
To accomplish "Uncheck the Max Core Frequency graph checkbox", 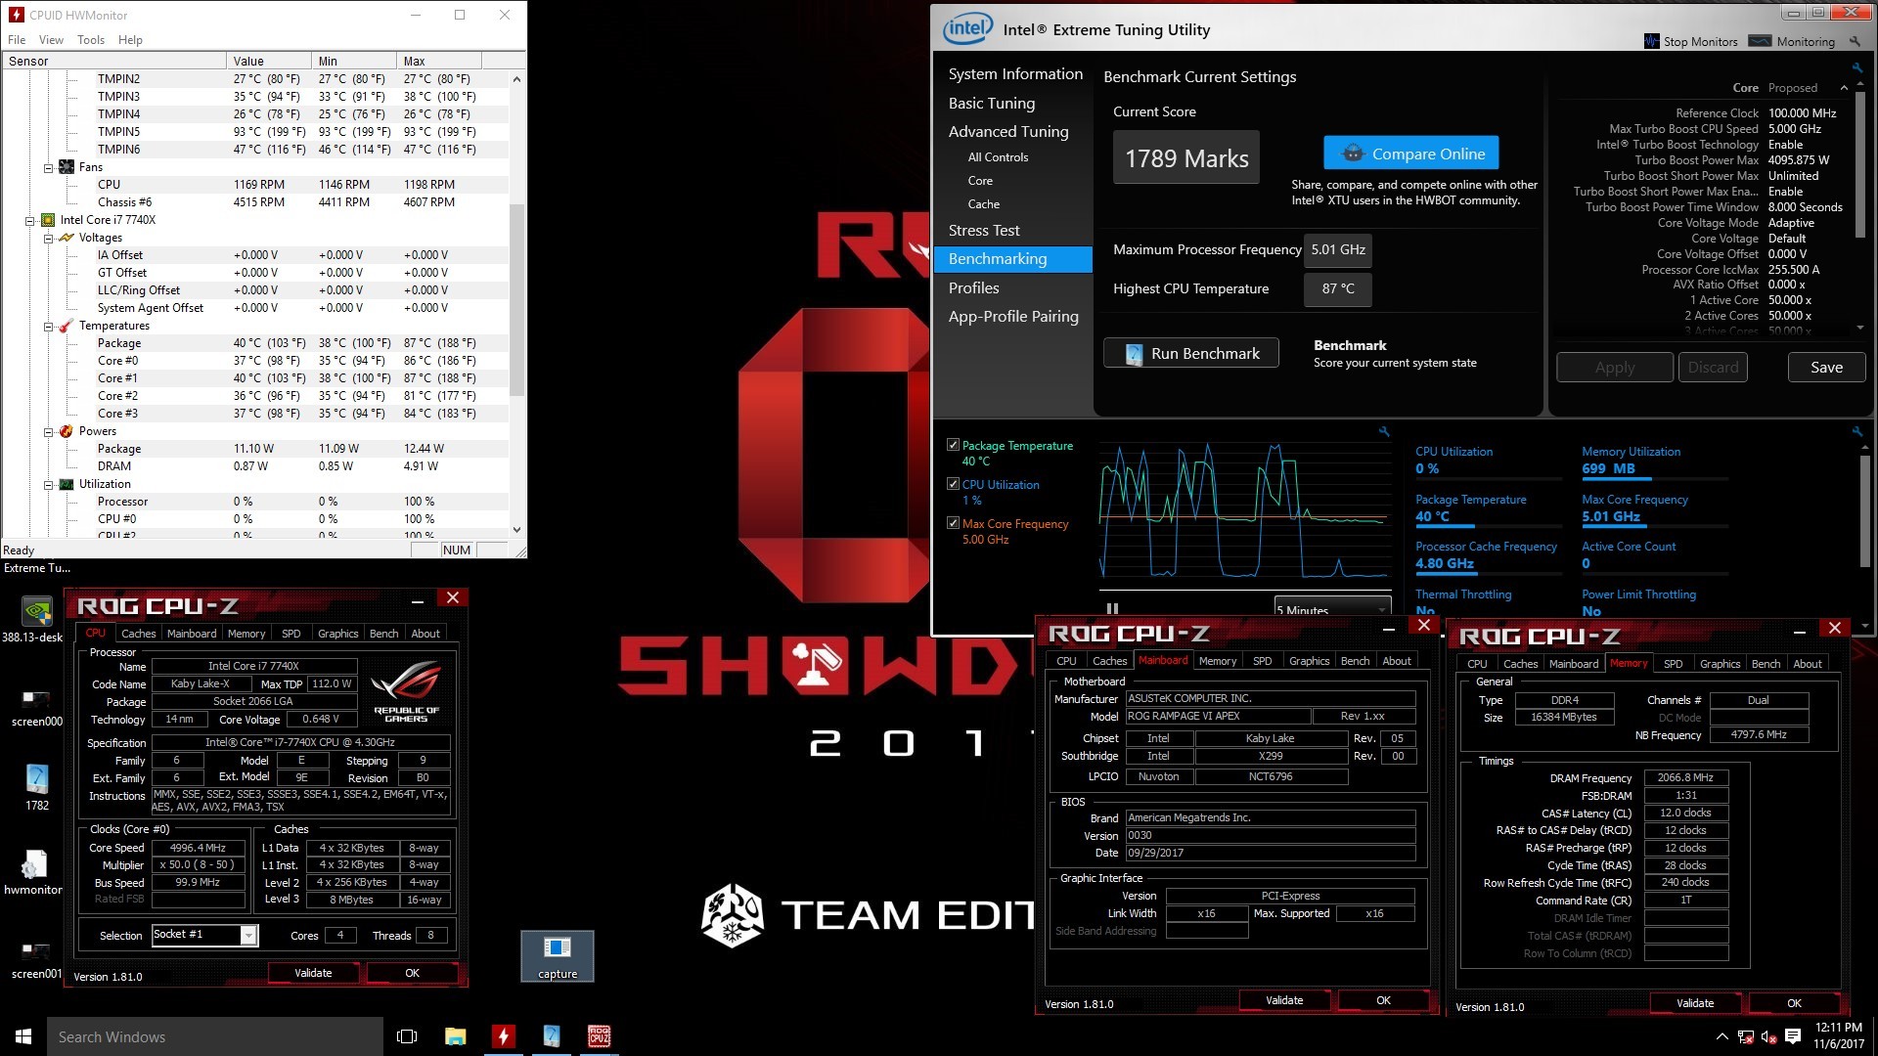I will [953, 523].
